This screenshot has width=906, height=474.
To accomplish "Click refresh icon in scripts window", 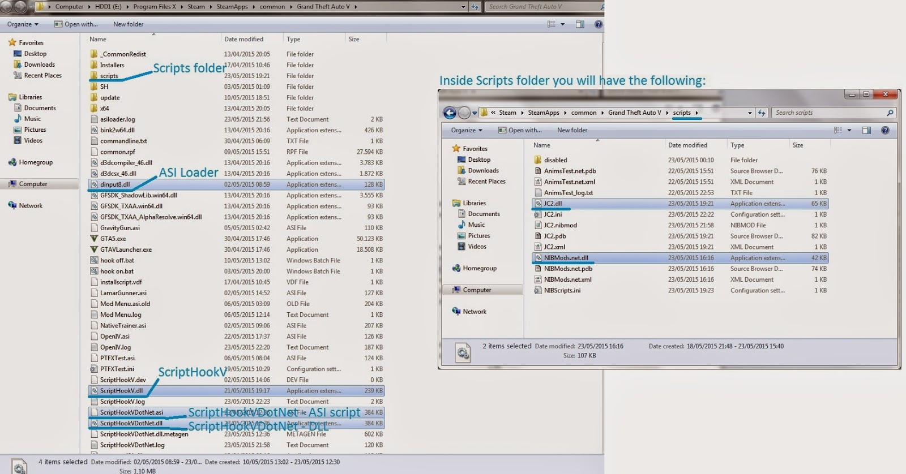I will (762, 113).
